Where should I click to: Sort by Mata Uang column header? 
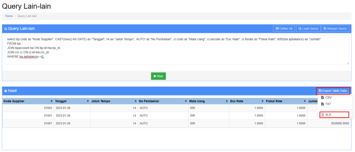(208, 101)
